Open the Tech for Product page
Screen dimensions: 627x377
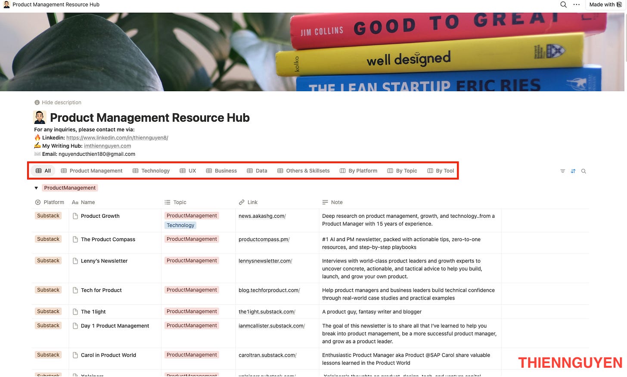pos(101,290)
